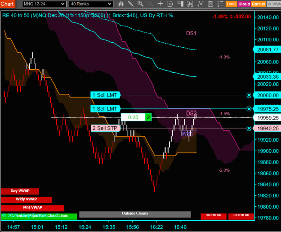Screen dimensions: 281x232
Task: Open the data box document icon
Action: coord(170,4)
